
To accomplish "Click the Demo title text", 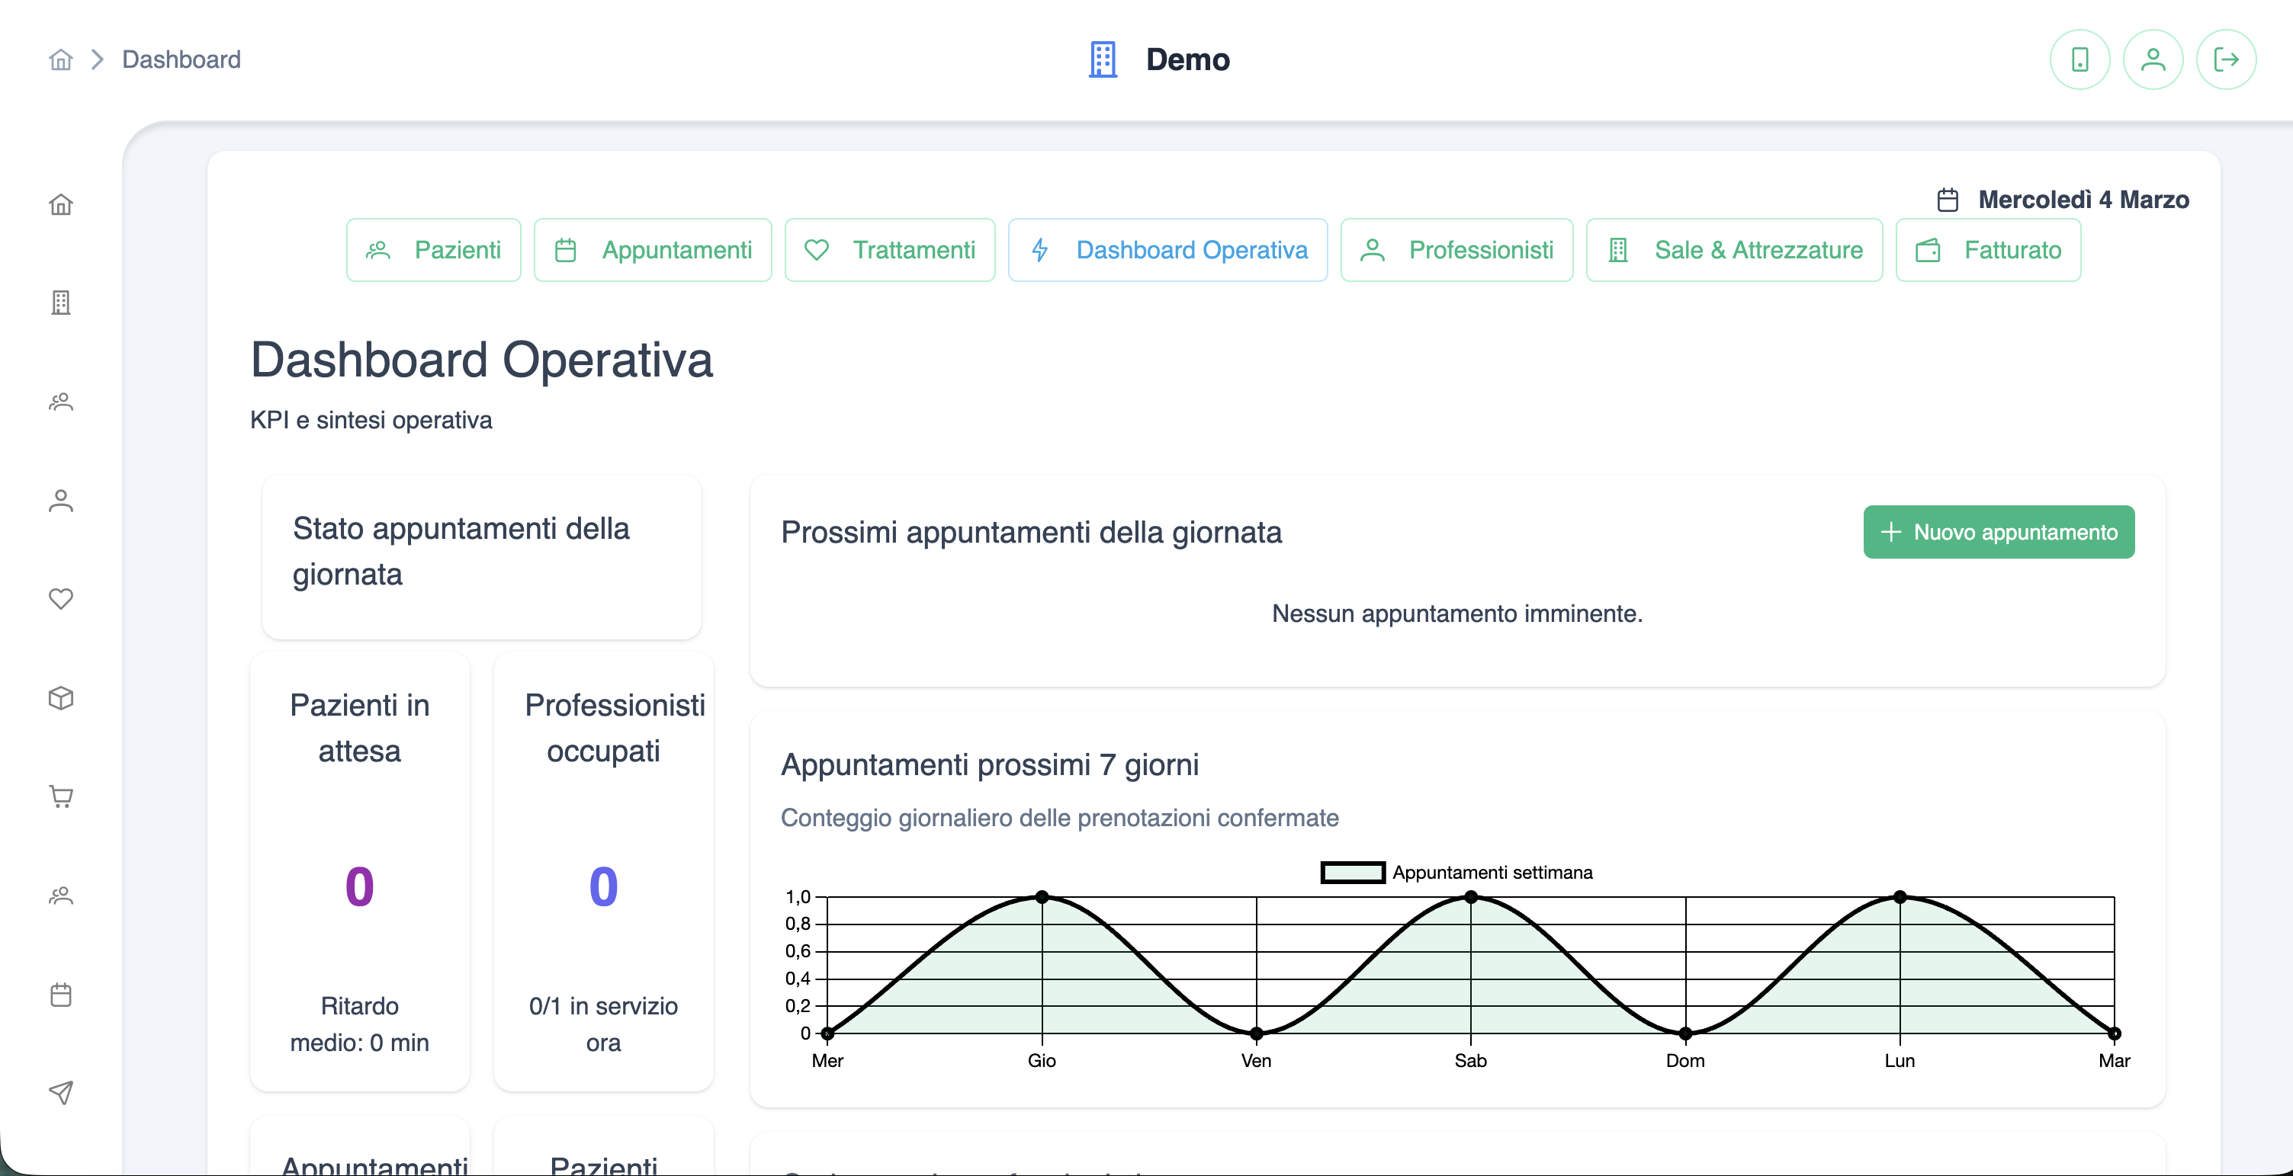I will click(1187, 59).
